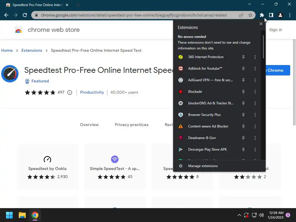296x222 pixels.
Task: Click the Adblock for Youtube extension icon
Action: tap(181, 69)
